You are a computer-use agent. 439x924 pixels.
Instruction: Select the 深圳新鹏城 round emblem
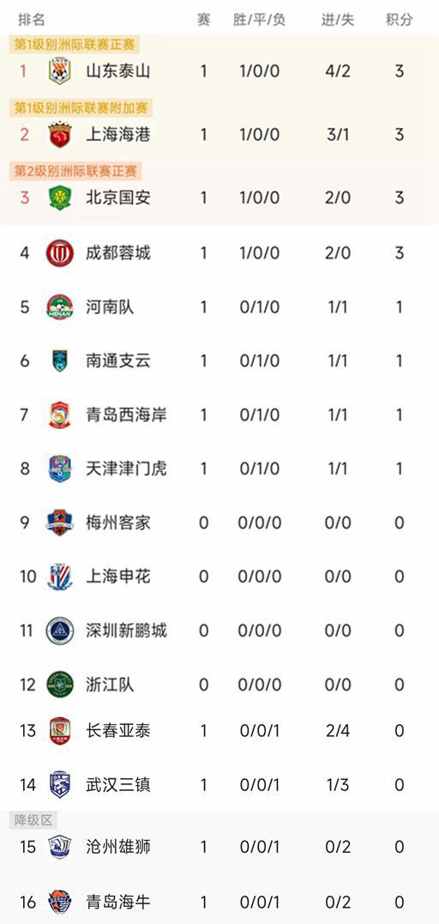coord(59,631)
